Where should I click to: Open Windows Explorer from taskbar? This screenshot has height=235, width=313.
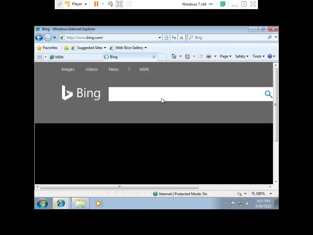(80, 203)
